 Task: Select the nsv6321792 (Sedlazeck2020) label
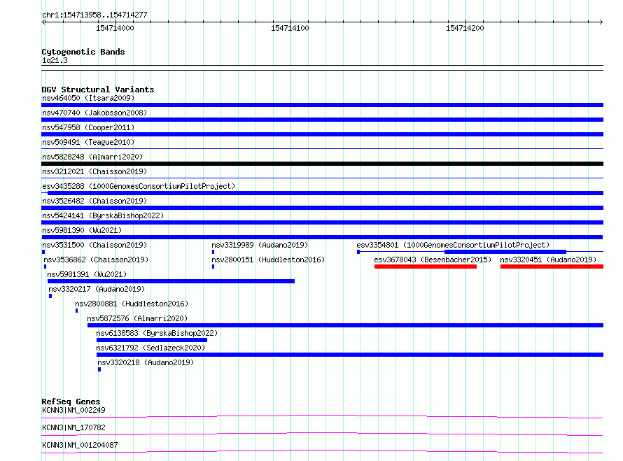click(150, 348)
